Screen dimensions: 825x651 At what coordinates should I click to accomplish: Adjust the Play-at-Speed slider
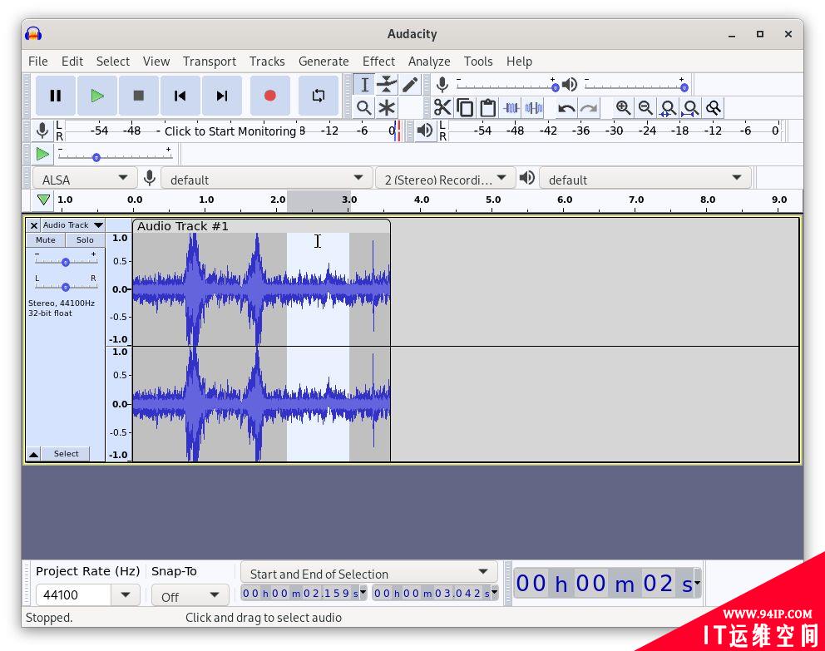tap(115, 156)
